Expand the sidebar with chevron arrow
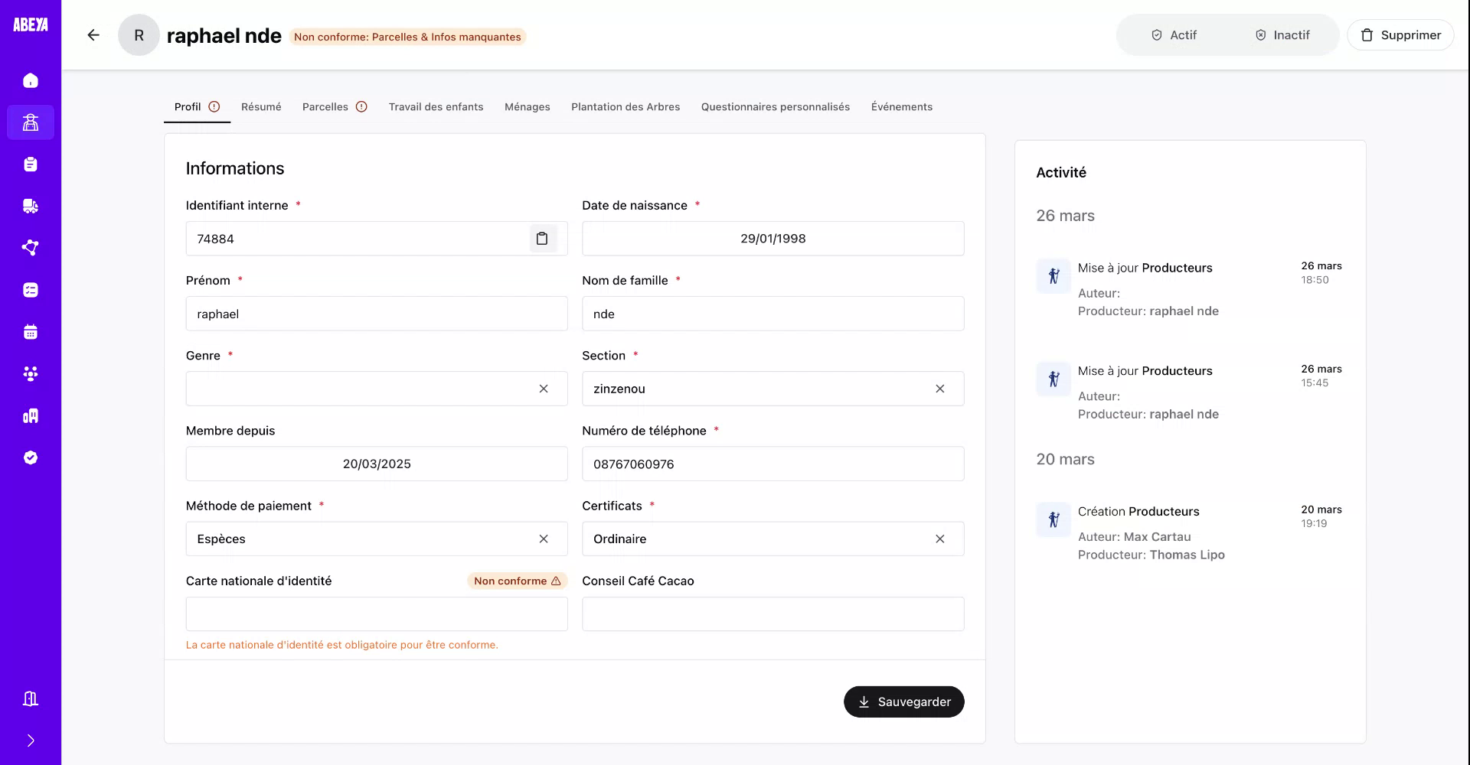 [31, 741]
